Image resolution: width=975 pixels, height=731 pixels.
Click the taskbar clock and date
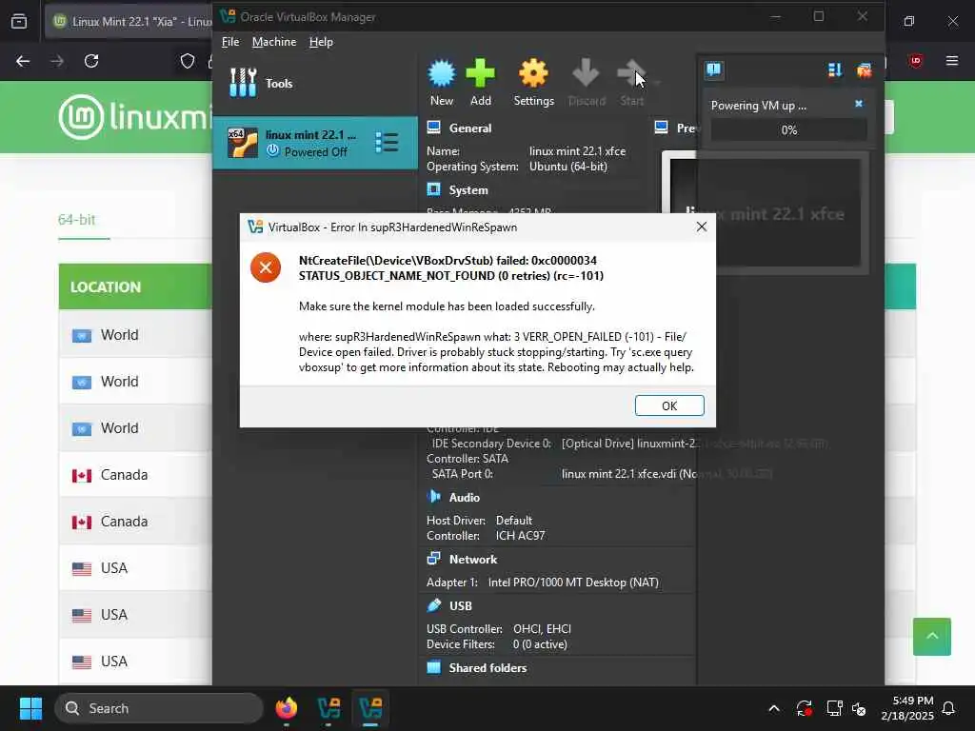tap(907, 708)
